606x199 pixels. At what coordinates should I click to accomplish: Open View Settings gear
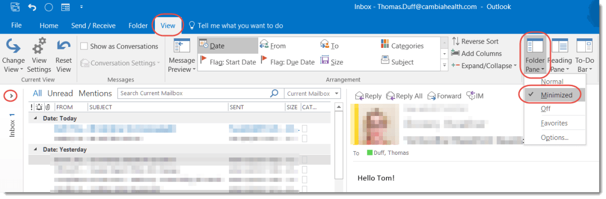(39, 55)
